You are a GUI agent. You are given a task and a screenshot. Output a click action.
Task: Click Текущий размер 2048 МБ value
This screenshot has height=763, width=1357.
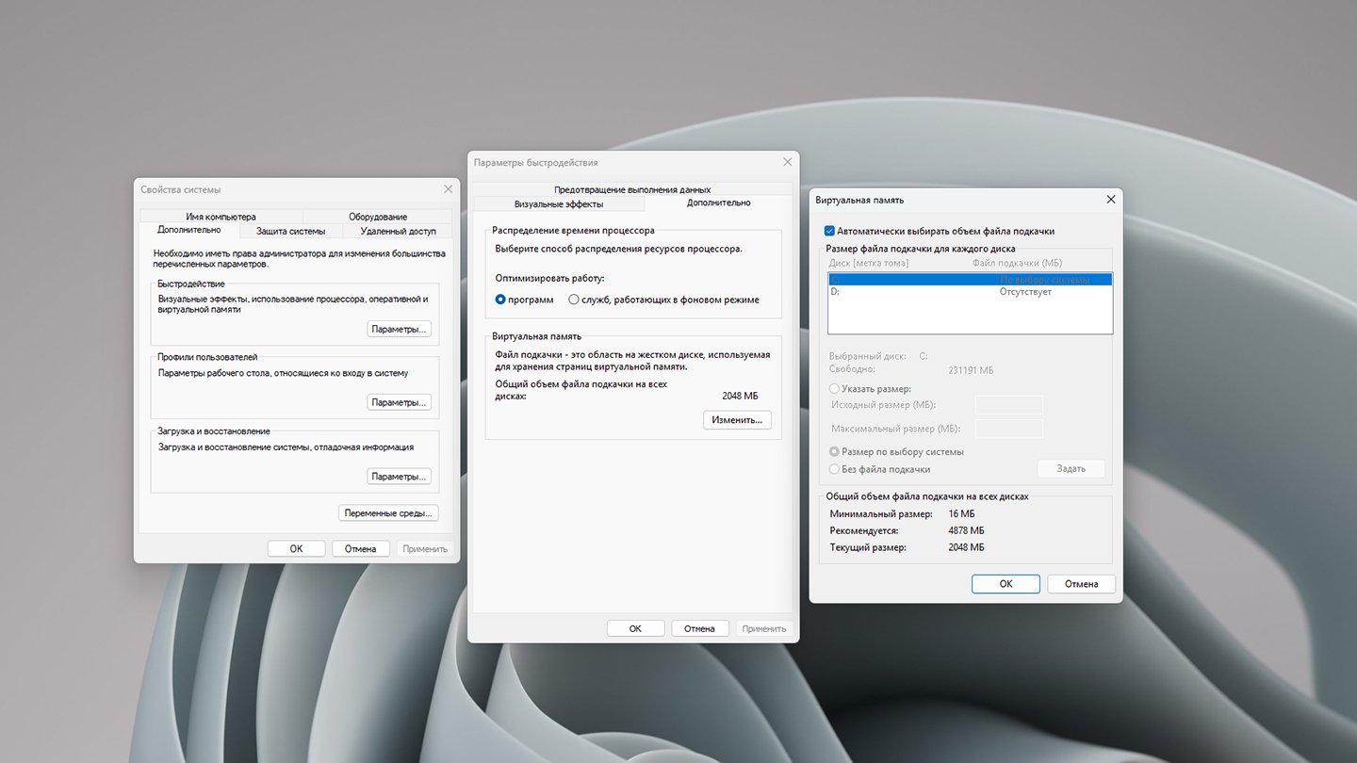pos(966,547)
